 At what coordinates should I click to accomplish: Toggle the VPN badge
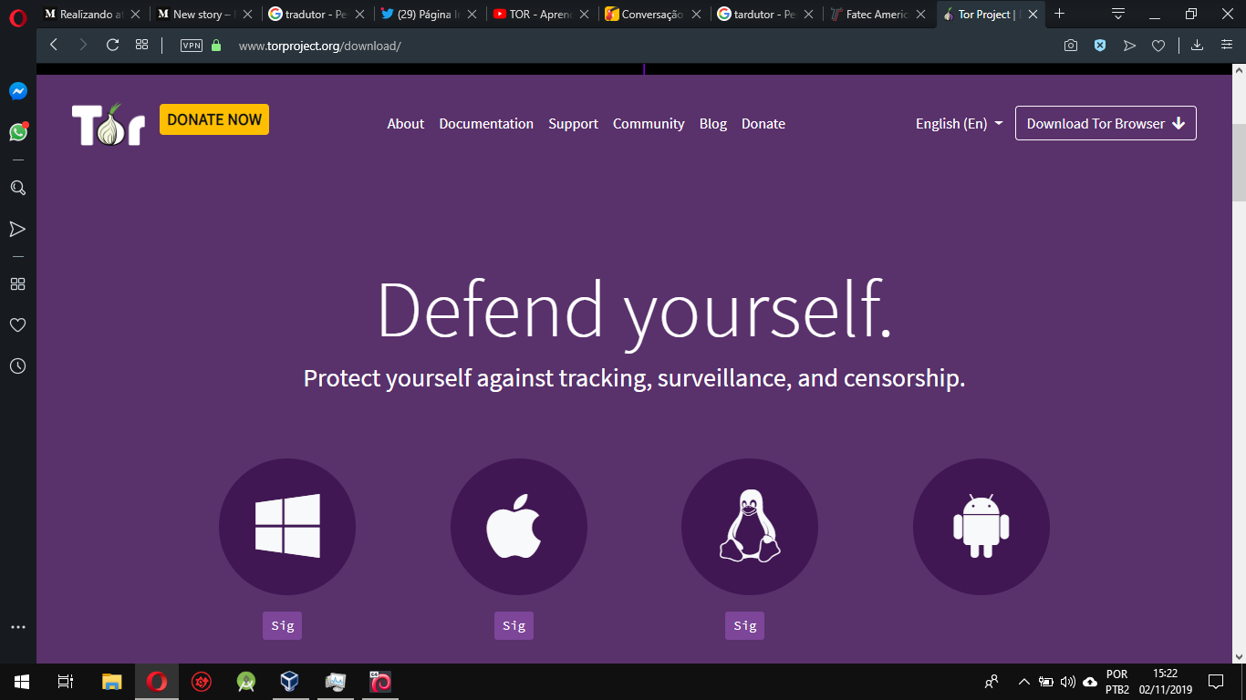click(192, 46)
